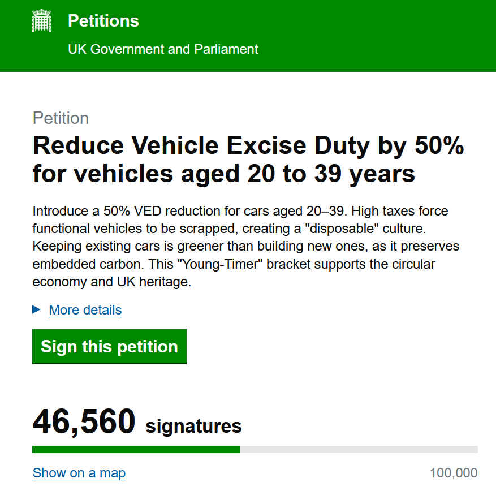This screenshot has height=491, width=496.
Task: Collapse the More details disclosure
Action: click(x=85, y=310)
